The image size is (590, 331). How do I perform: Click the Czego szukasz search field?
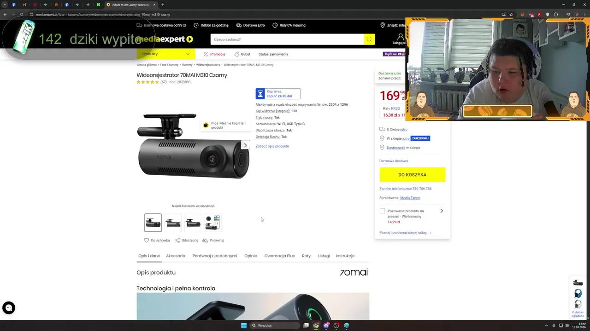point(287,40)
